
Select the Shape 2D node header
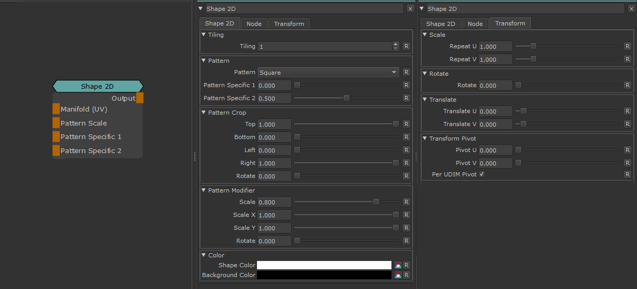(98, 86)
